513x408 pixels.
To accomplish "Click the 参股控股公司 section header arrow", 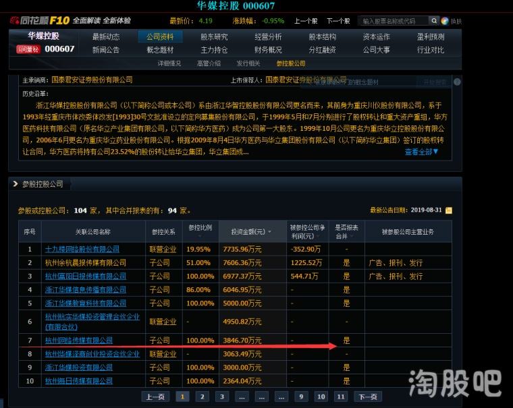I will [x=16, y=184].
